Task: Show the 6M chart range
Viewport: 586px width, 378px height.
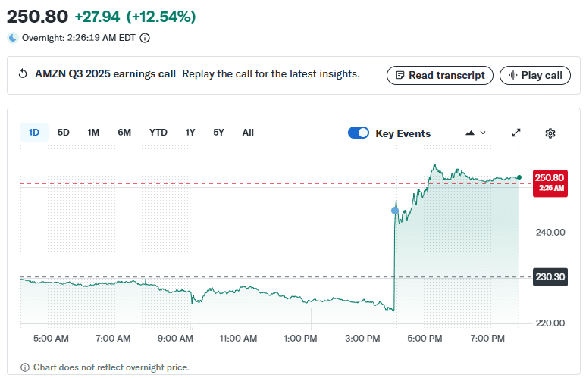Action: [124, 133]
